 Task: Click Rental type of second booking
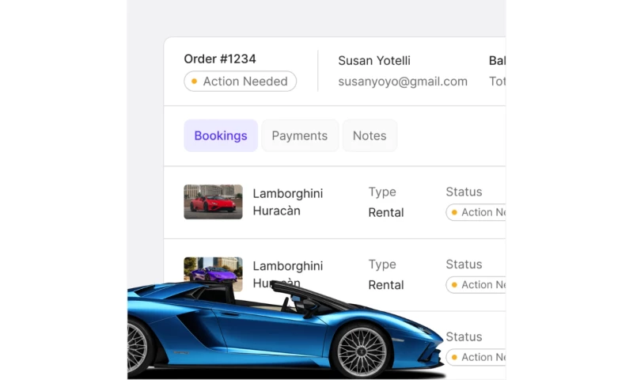pyautogui.click(x=386, y=285)
